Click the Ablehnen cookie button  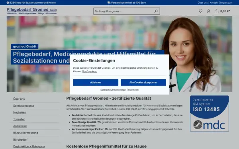point(96,82)
